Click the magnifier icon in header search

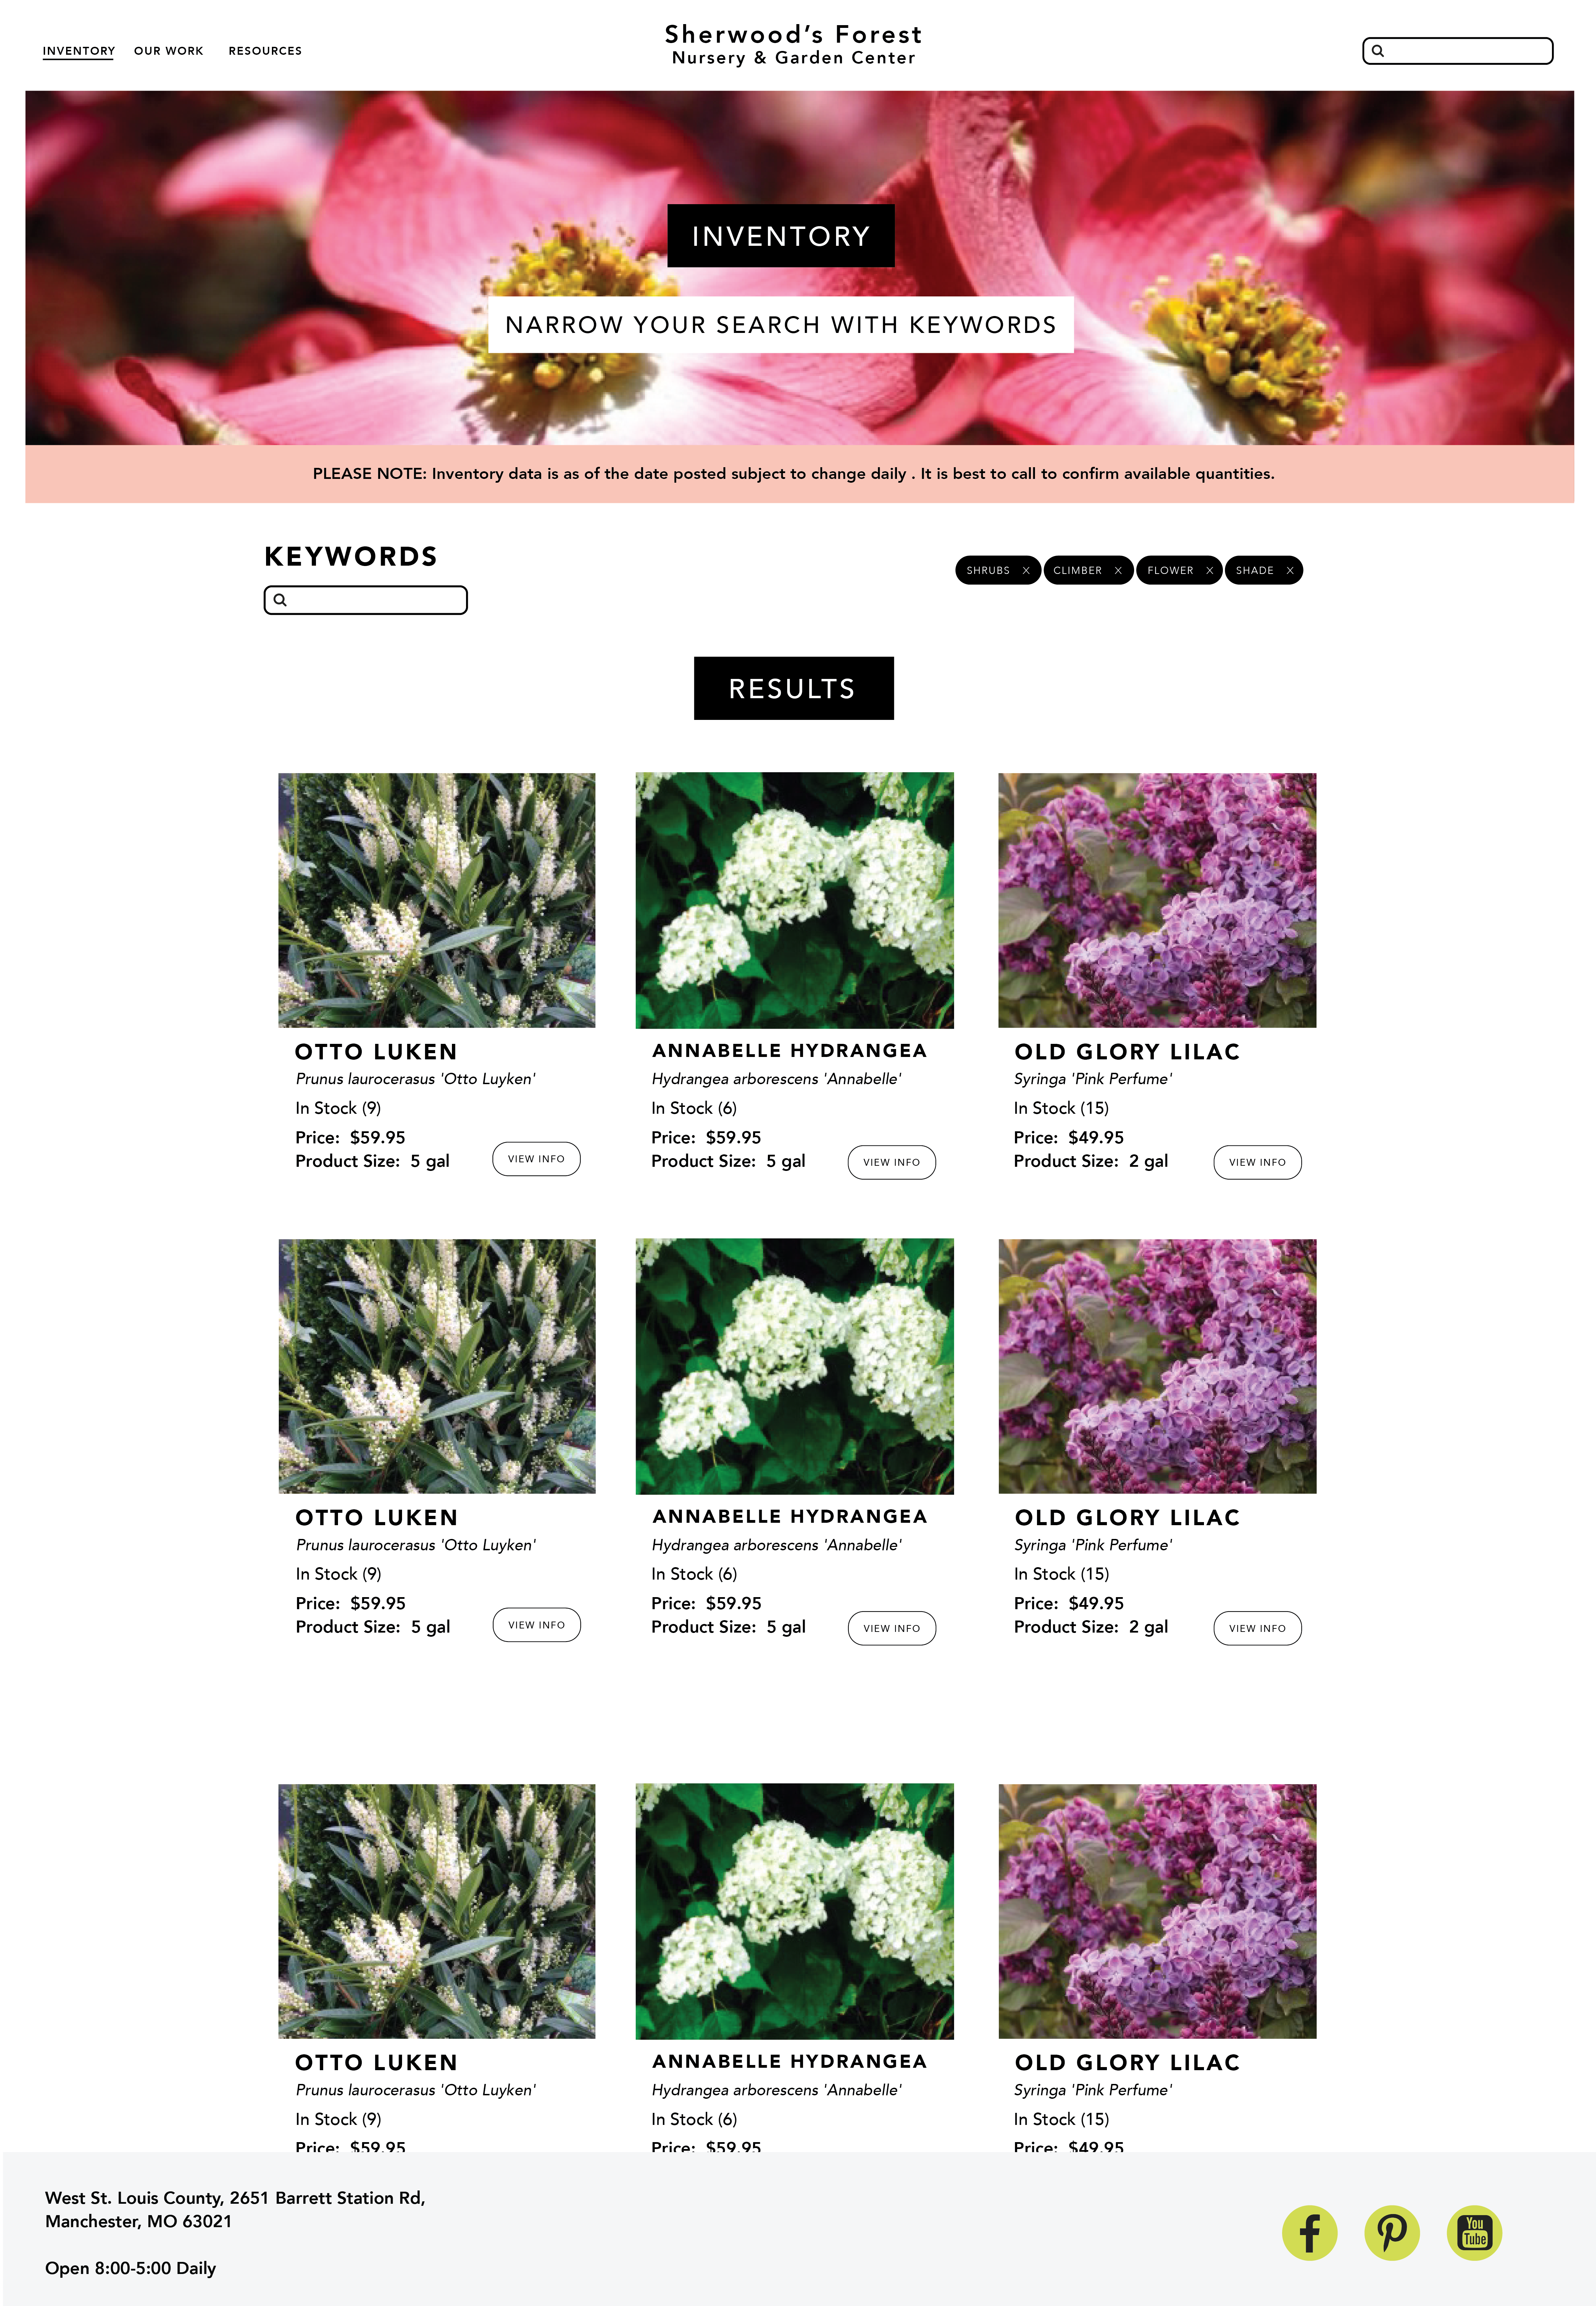click(1378, 51)
